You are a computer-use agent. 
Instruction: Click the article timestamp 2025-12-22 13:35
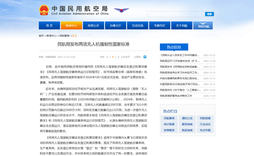coord(66,57)
